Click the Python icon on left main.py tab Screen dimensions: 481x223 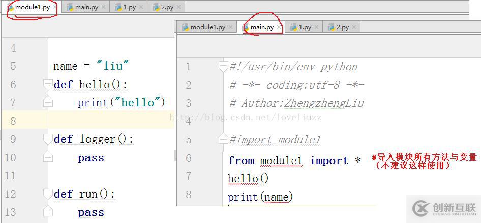pos(70,7)
